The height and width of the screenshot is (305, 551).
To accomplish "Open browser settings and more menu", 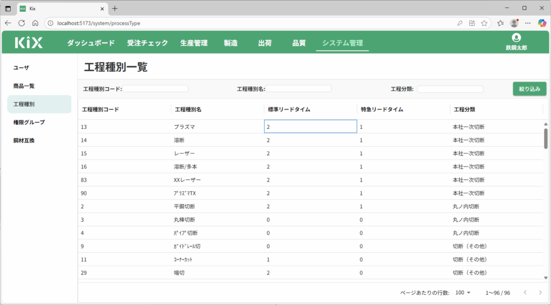I will (528, 23).
